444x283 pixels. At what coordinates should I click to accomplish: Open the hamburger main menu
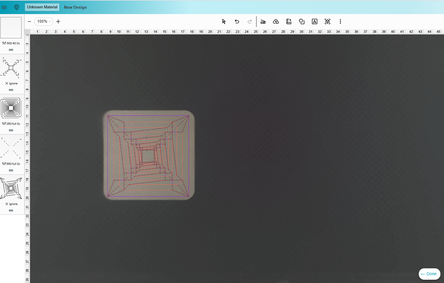4,7
